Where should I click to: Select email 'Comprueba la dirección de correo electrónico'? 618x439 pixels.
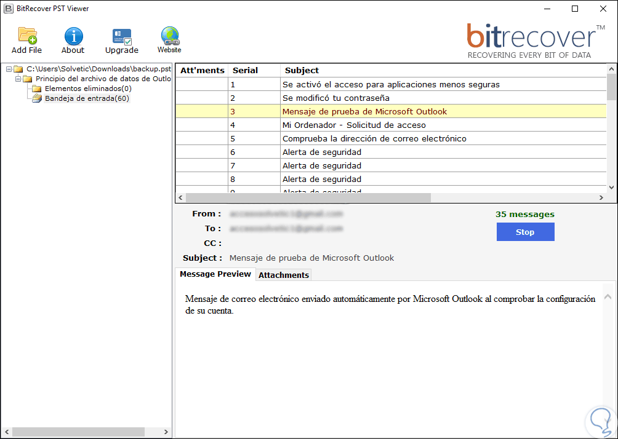click(391, 138)
